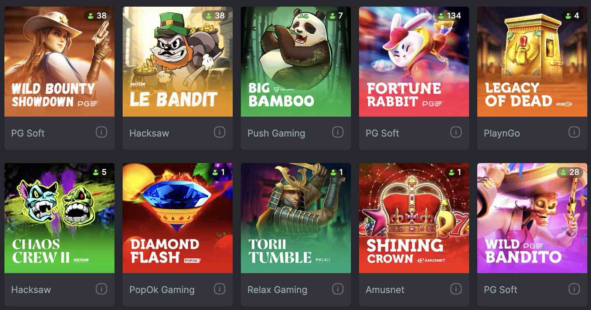591x310 pixels.
Task: Open Fortune Rabbit info icon
Action: pos(456,132)
